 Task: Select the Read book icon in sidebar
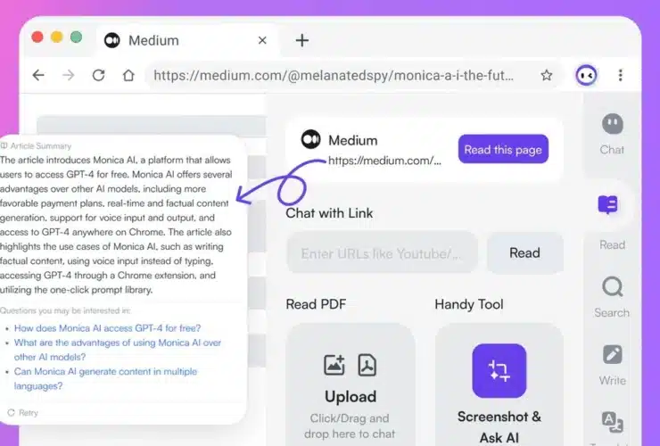tap(607, 204)
